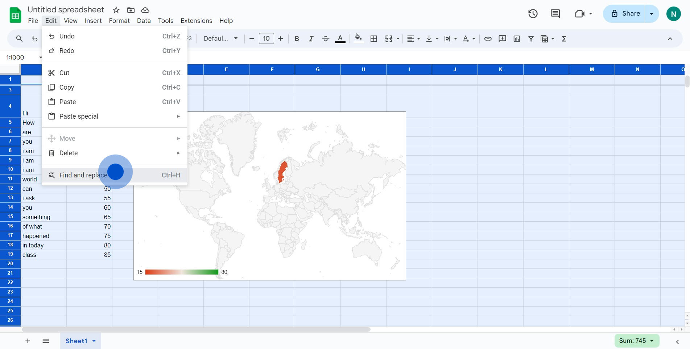Decrease font size with minus

tap(252, 38)
